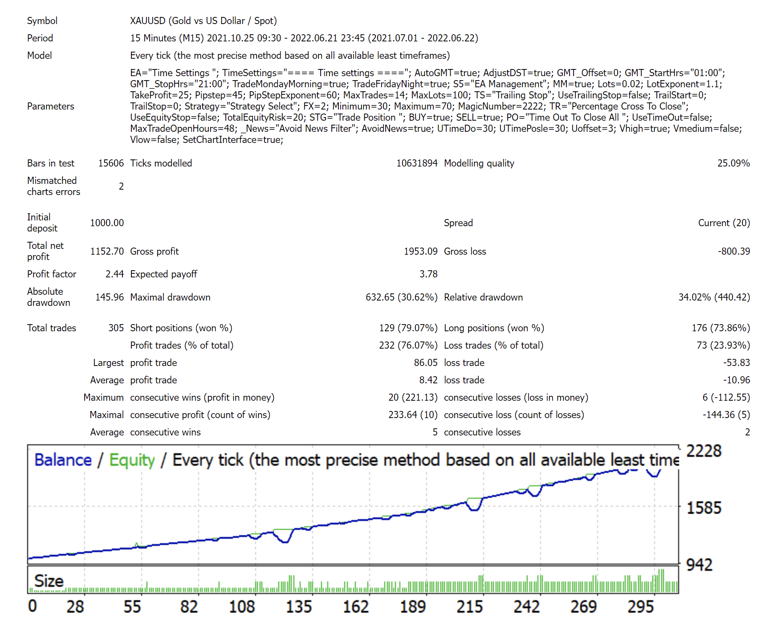The width and height of the screenshot is (765, 618).
Task: Click the Spread value Current (20)
Action: click(x=724, y=223)
